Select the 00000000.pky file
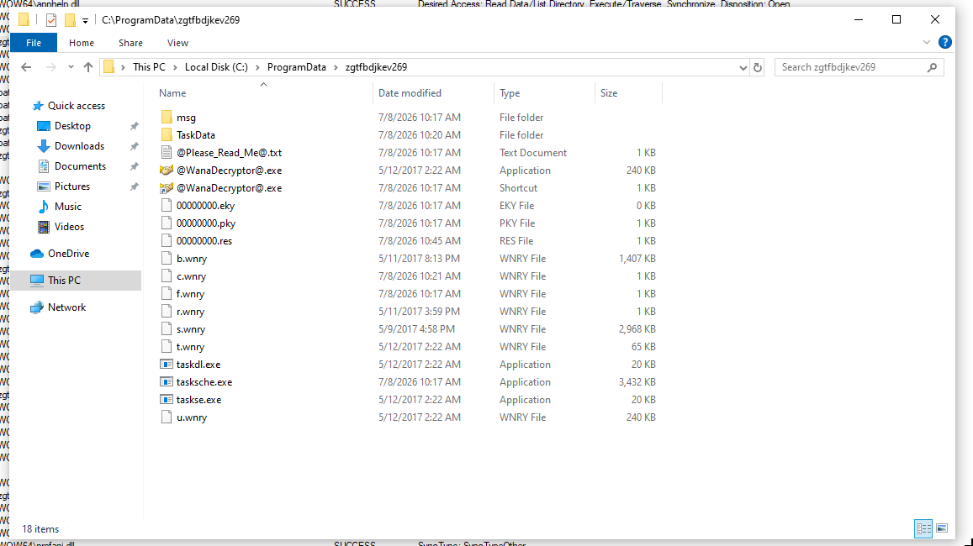973x546 pixels. (206, 223)
